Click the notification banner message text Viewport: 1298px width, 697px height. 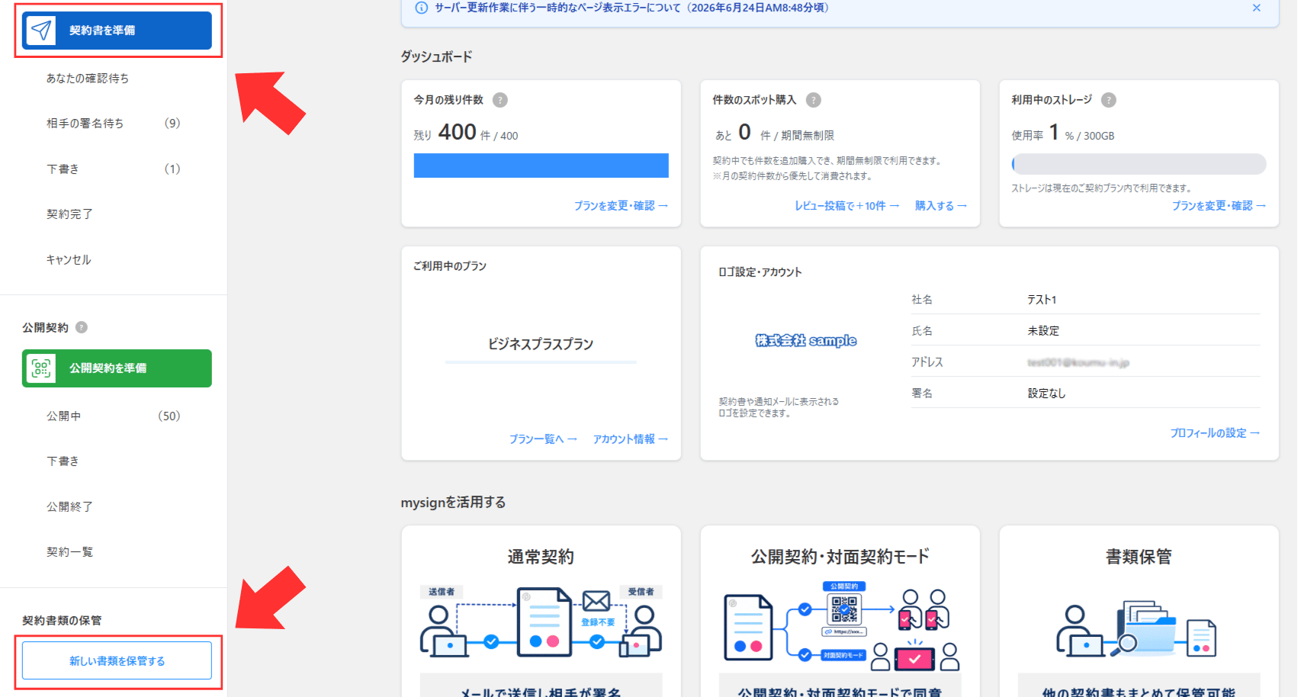tap(632, 8)
